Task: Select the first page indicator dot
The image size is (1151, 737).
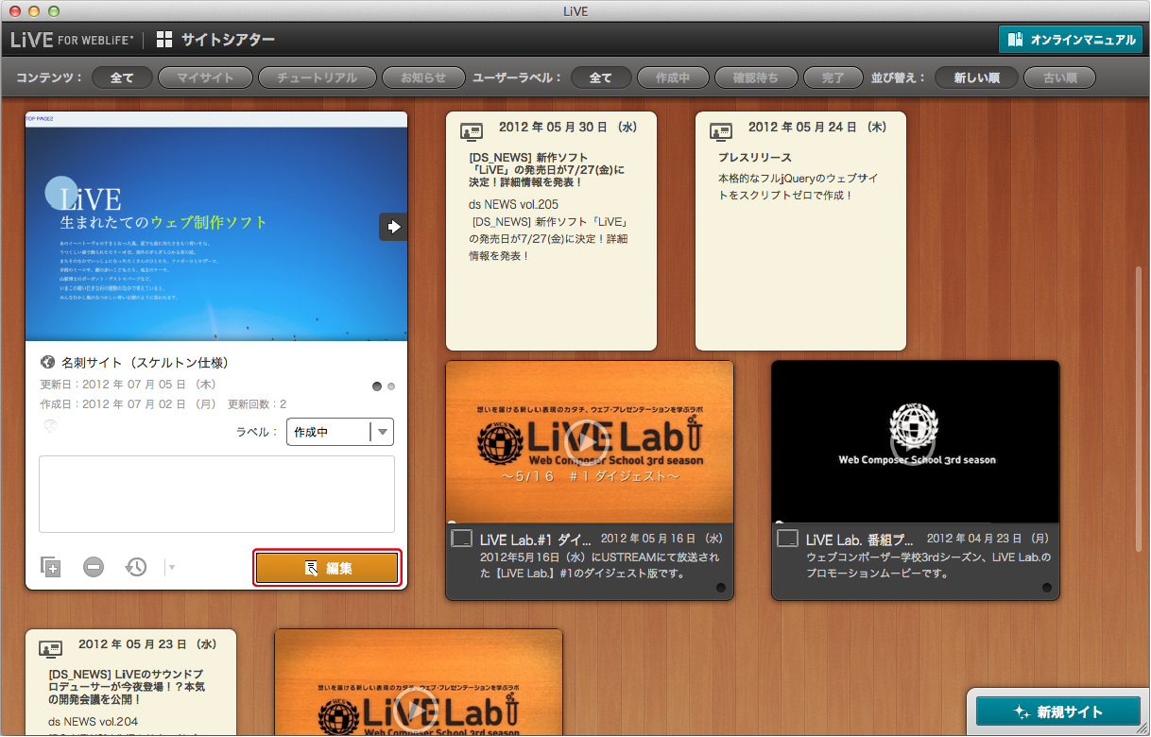Action: click(377, 386)
